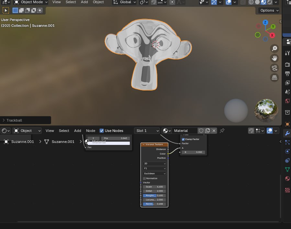The width and height of the screenshot is (291, 229).
Task: Switch perspective/orthographic with grid gizmo
Action: [274, 78]
